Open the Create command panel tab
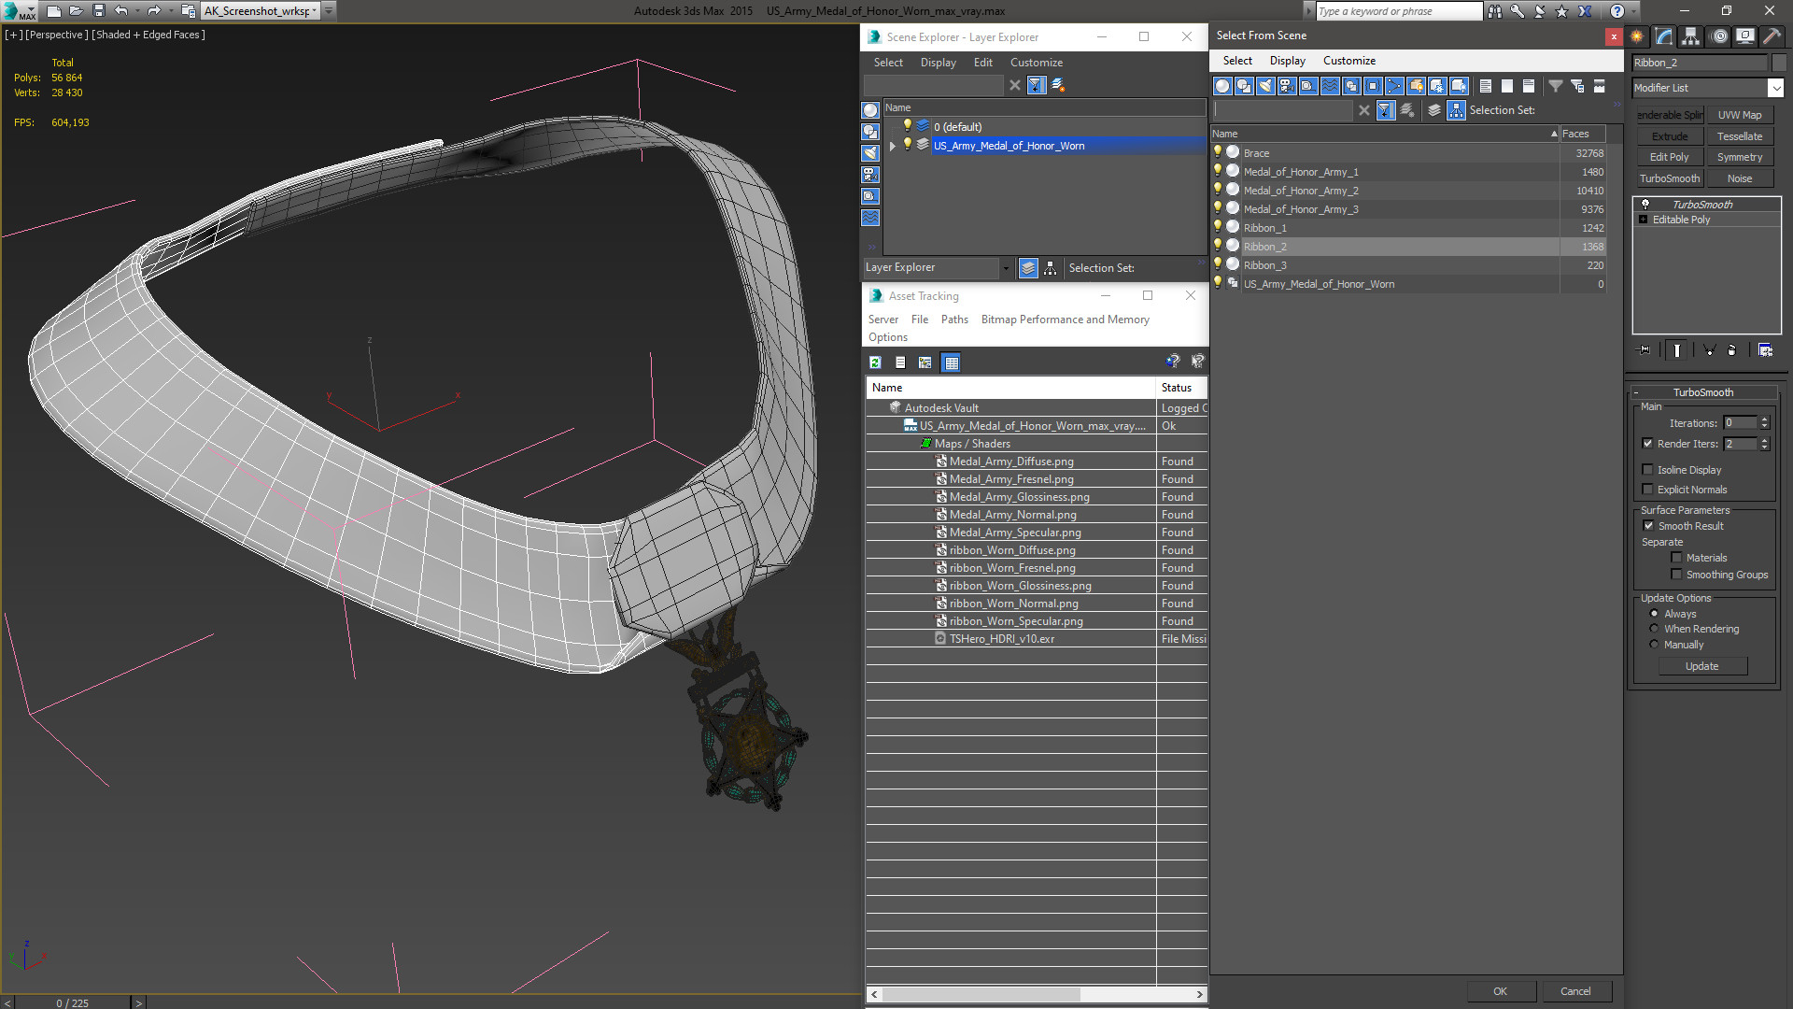1793x1009 pixels. pos(1637,36)
